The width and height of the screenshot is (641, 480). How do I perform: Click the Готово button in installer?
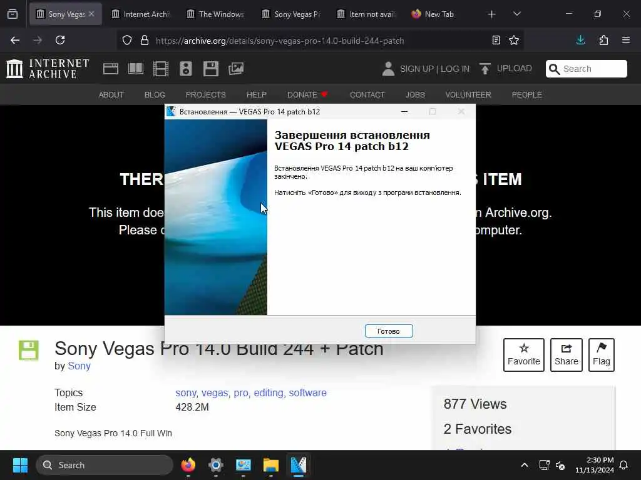pyautogui.click(x=388, y=331)
